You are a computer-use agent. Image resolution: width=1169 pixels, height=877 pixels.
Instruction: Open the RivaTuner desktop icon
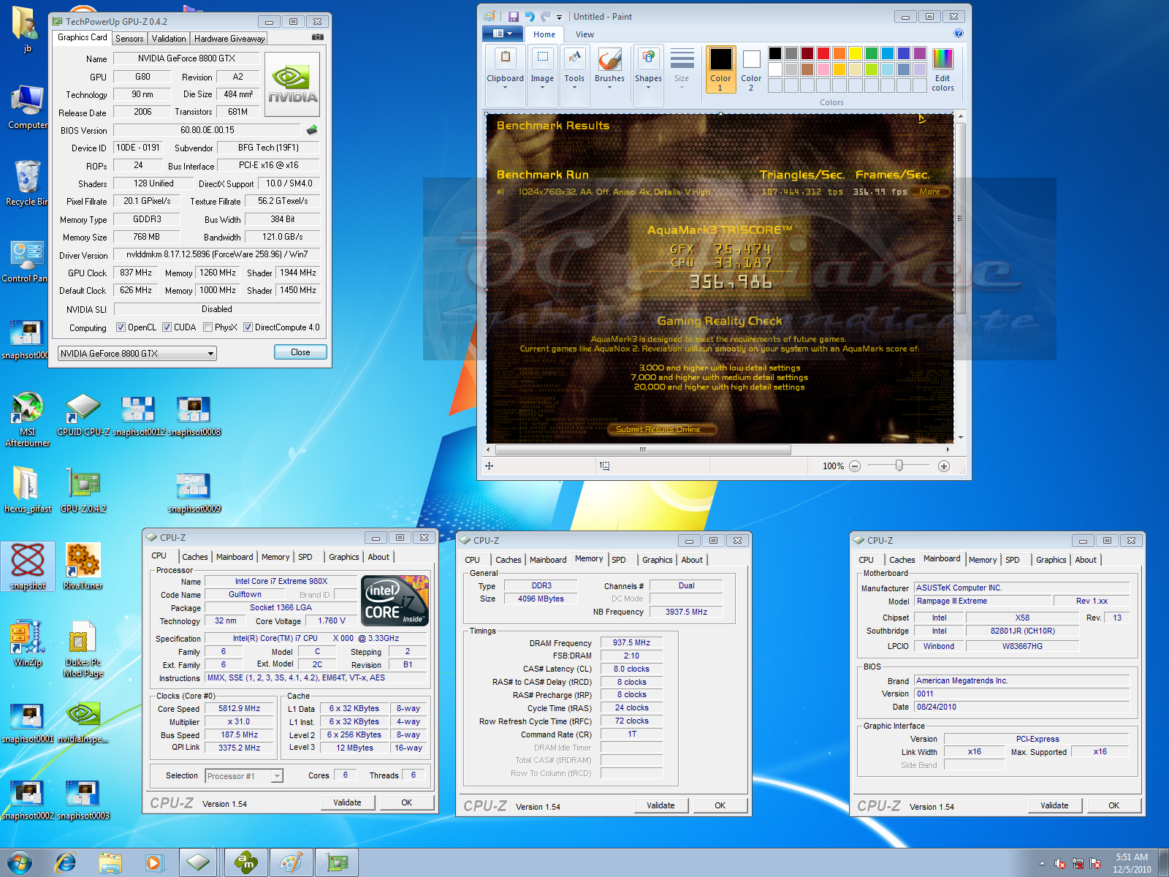tap(83, 566)
